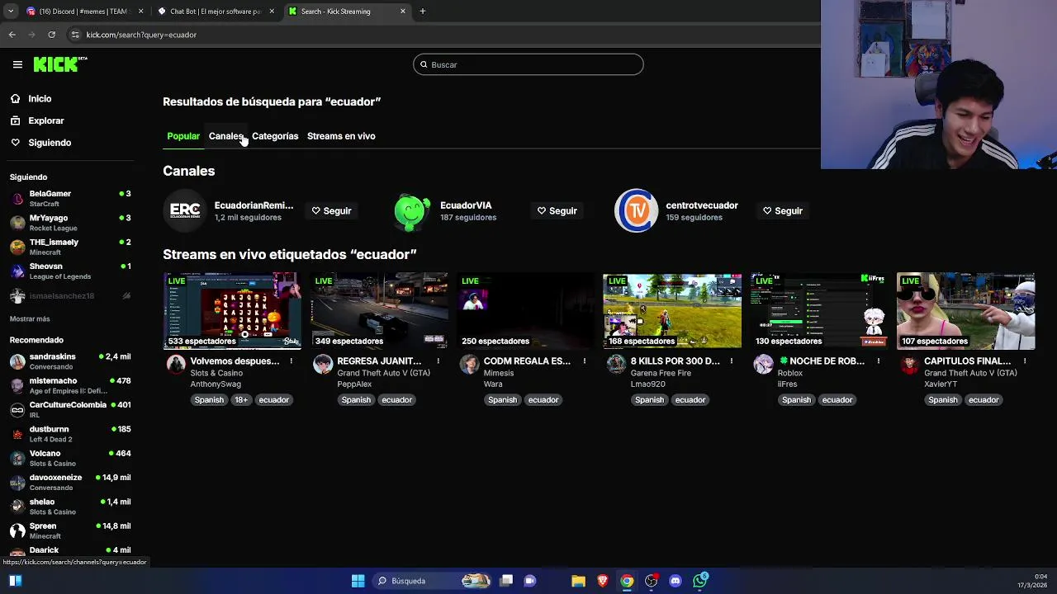Screen dimensions: 1057x594
Task: Open offline ismaelsanchez18 channel
Action: (x=70, y=296)
